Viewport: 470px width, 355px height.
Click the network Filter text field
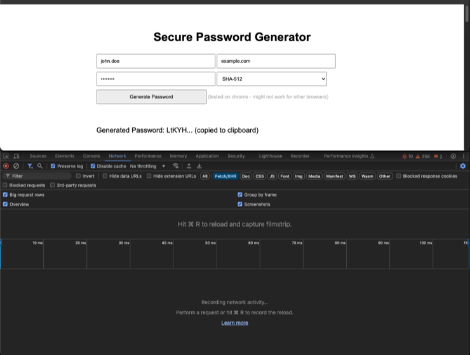[x=38, y=176]
